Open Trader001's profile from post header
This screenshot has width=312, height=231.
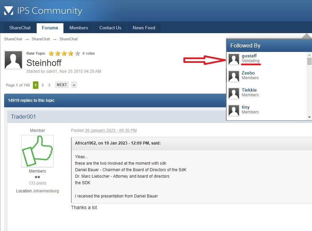coord(23,117)
